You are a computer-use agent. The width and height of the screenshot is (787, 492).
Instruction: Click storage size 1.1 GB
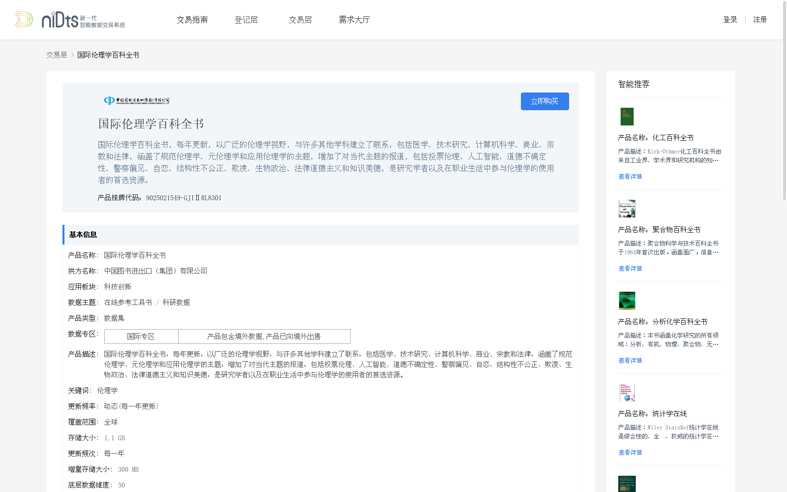[115, 438]
